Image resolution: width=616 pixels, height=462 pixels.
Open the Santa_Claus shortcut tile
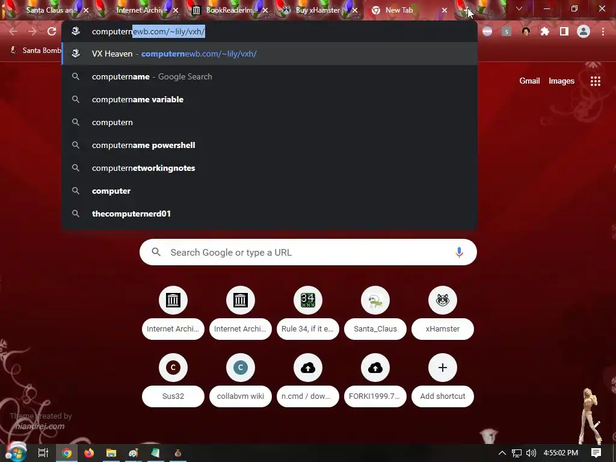point(375,313)
